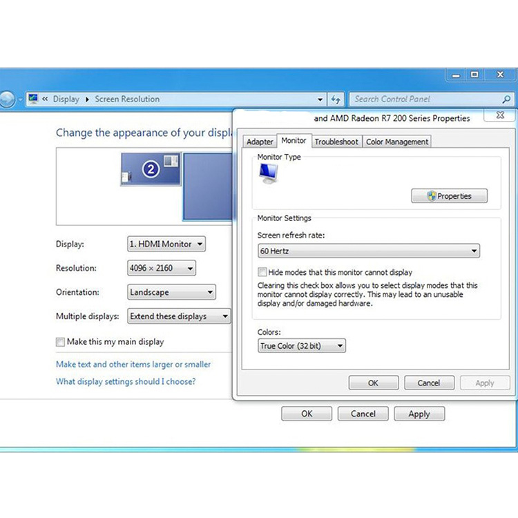Switch to the Troubleshoot tab
Screen dimensions: 518x518
click(x=336, y=142)
